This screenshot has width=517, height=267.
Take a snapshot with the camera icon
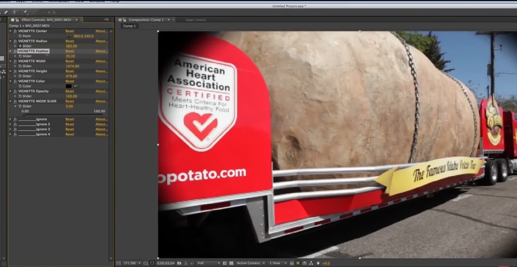point(179,263)
